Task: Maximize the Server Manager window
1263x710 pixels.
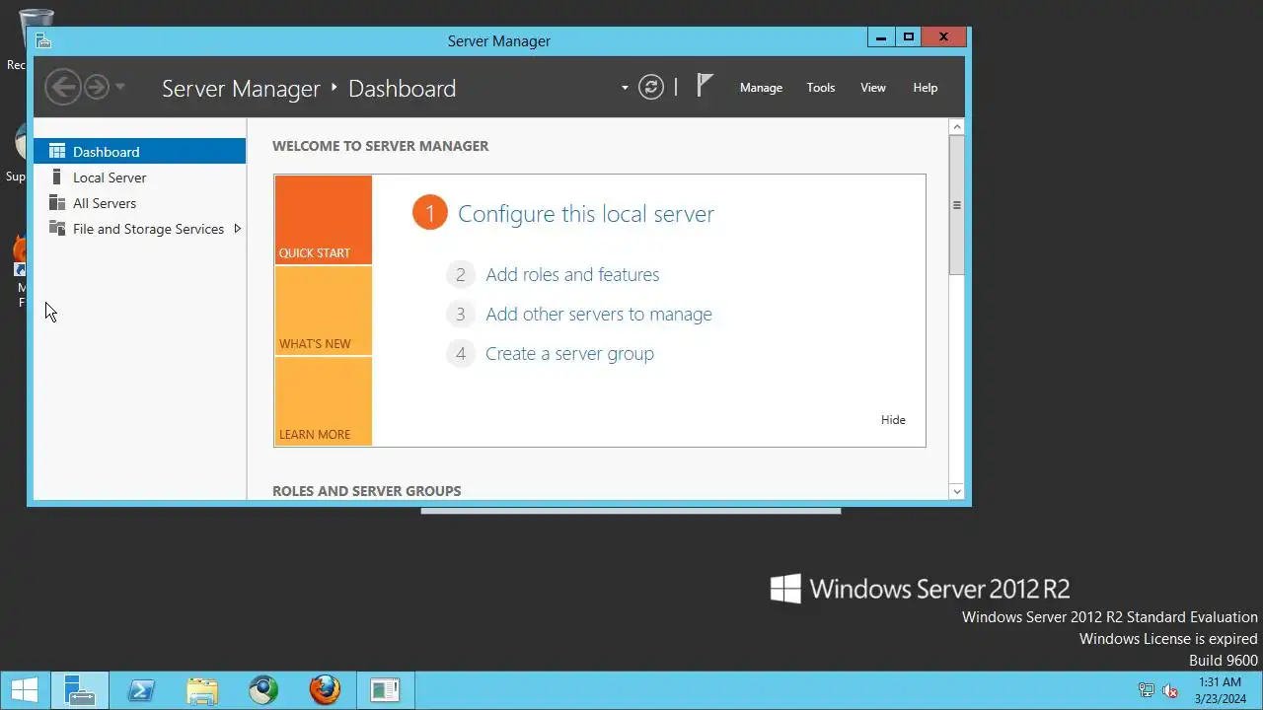Action: [909, 37]
